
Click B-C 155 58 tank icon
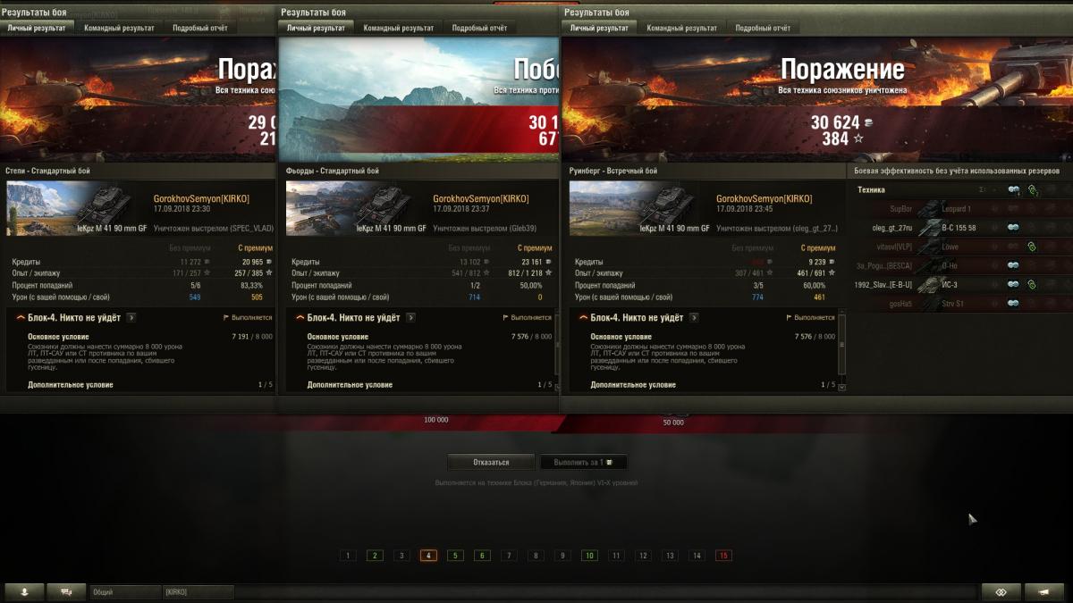point(929,227)
